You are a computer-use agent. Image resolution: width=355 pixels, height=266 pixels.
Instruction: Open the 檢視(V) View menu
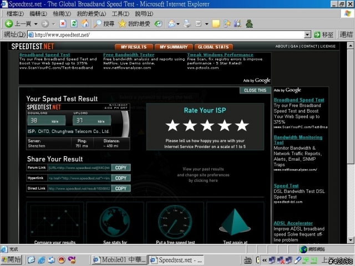62,14
